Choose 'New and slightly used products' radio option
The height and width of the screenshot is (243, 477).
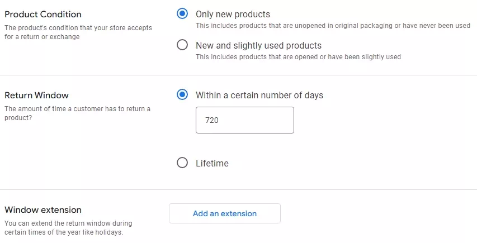(182, 45)
